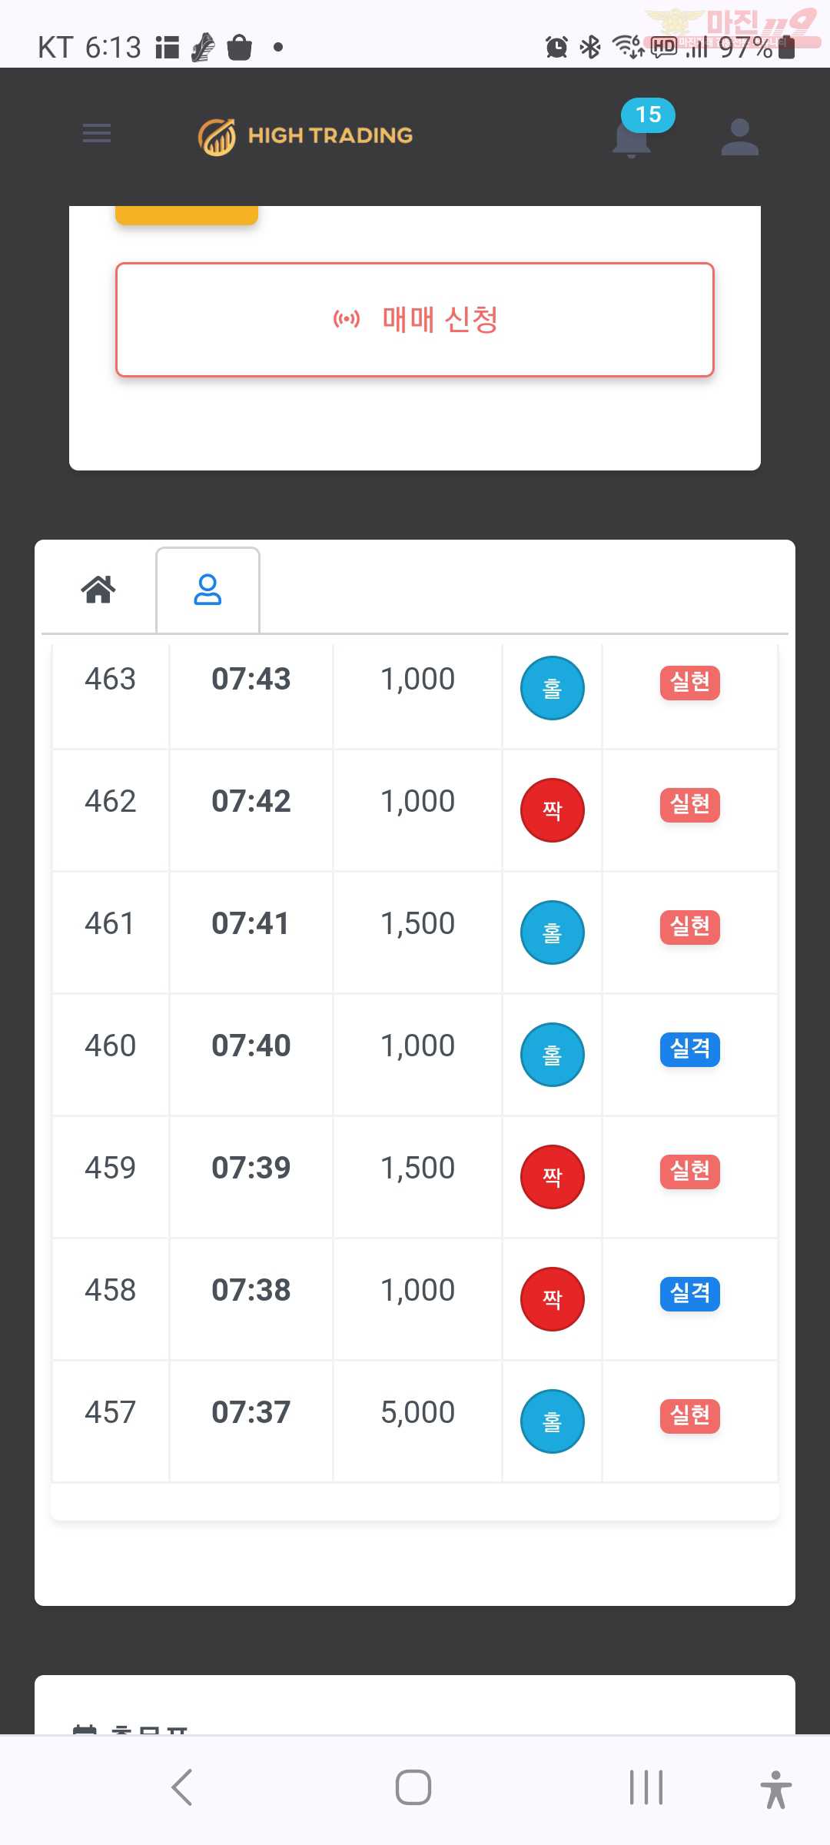Select the user profile tab
This screenshot has height=1845, width=830.
tap(207, 590)
